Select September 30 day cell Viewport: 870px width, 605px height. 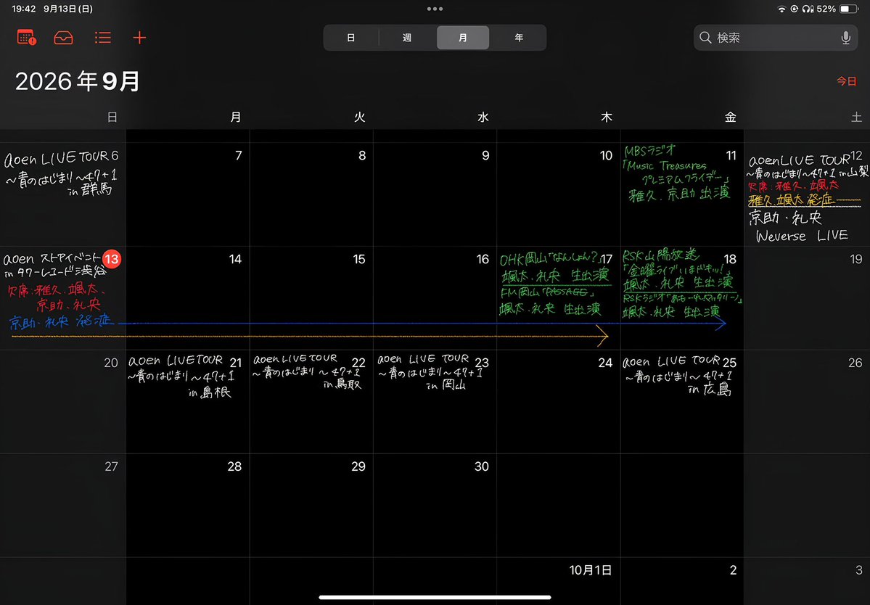[435, 506]
